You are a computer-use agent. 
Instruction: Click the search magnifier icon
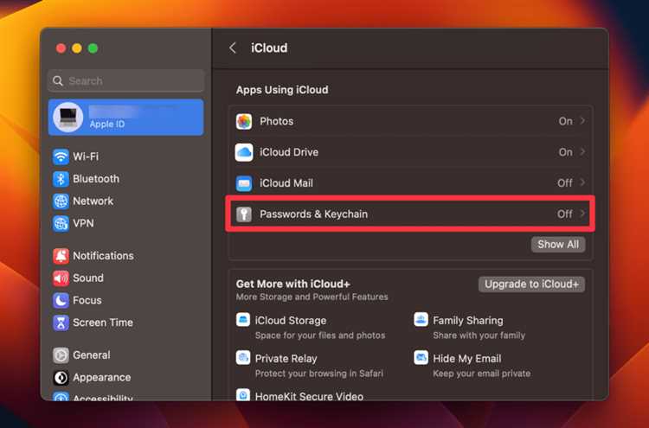pos(58,80)
